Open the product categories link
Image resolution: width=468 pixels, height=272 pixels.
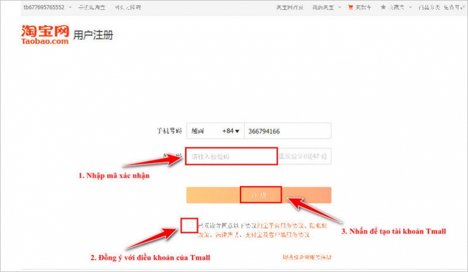pyautogui.click(x=429, y=7)
